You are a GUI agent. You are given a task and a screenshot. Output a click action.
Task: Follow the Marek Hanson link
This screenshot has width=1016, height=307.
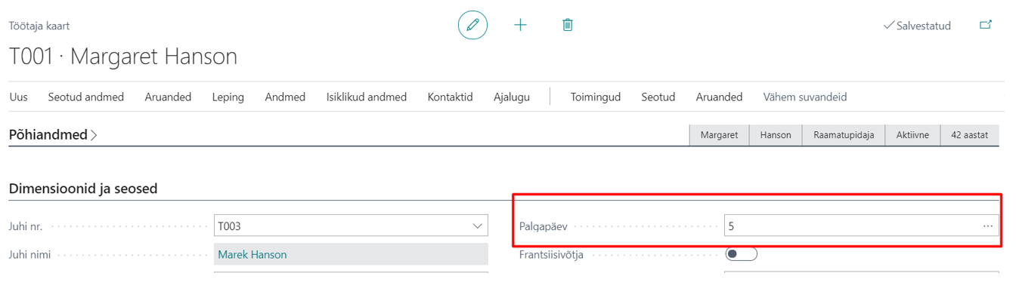[x=252, y=254]
